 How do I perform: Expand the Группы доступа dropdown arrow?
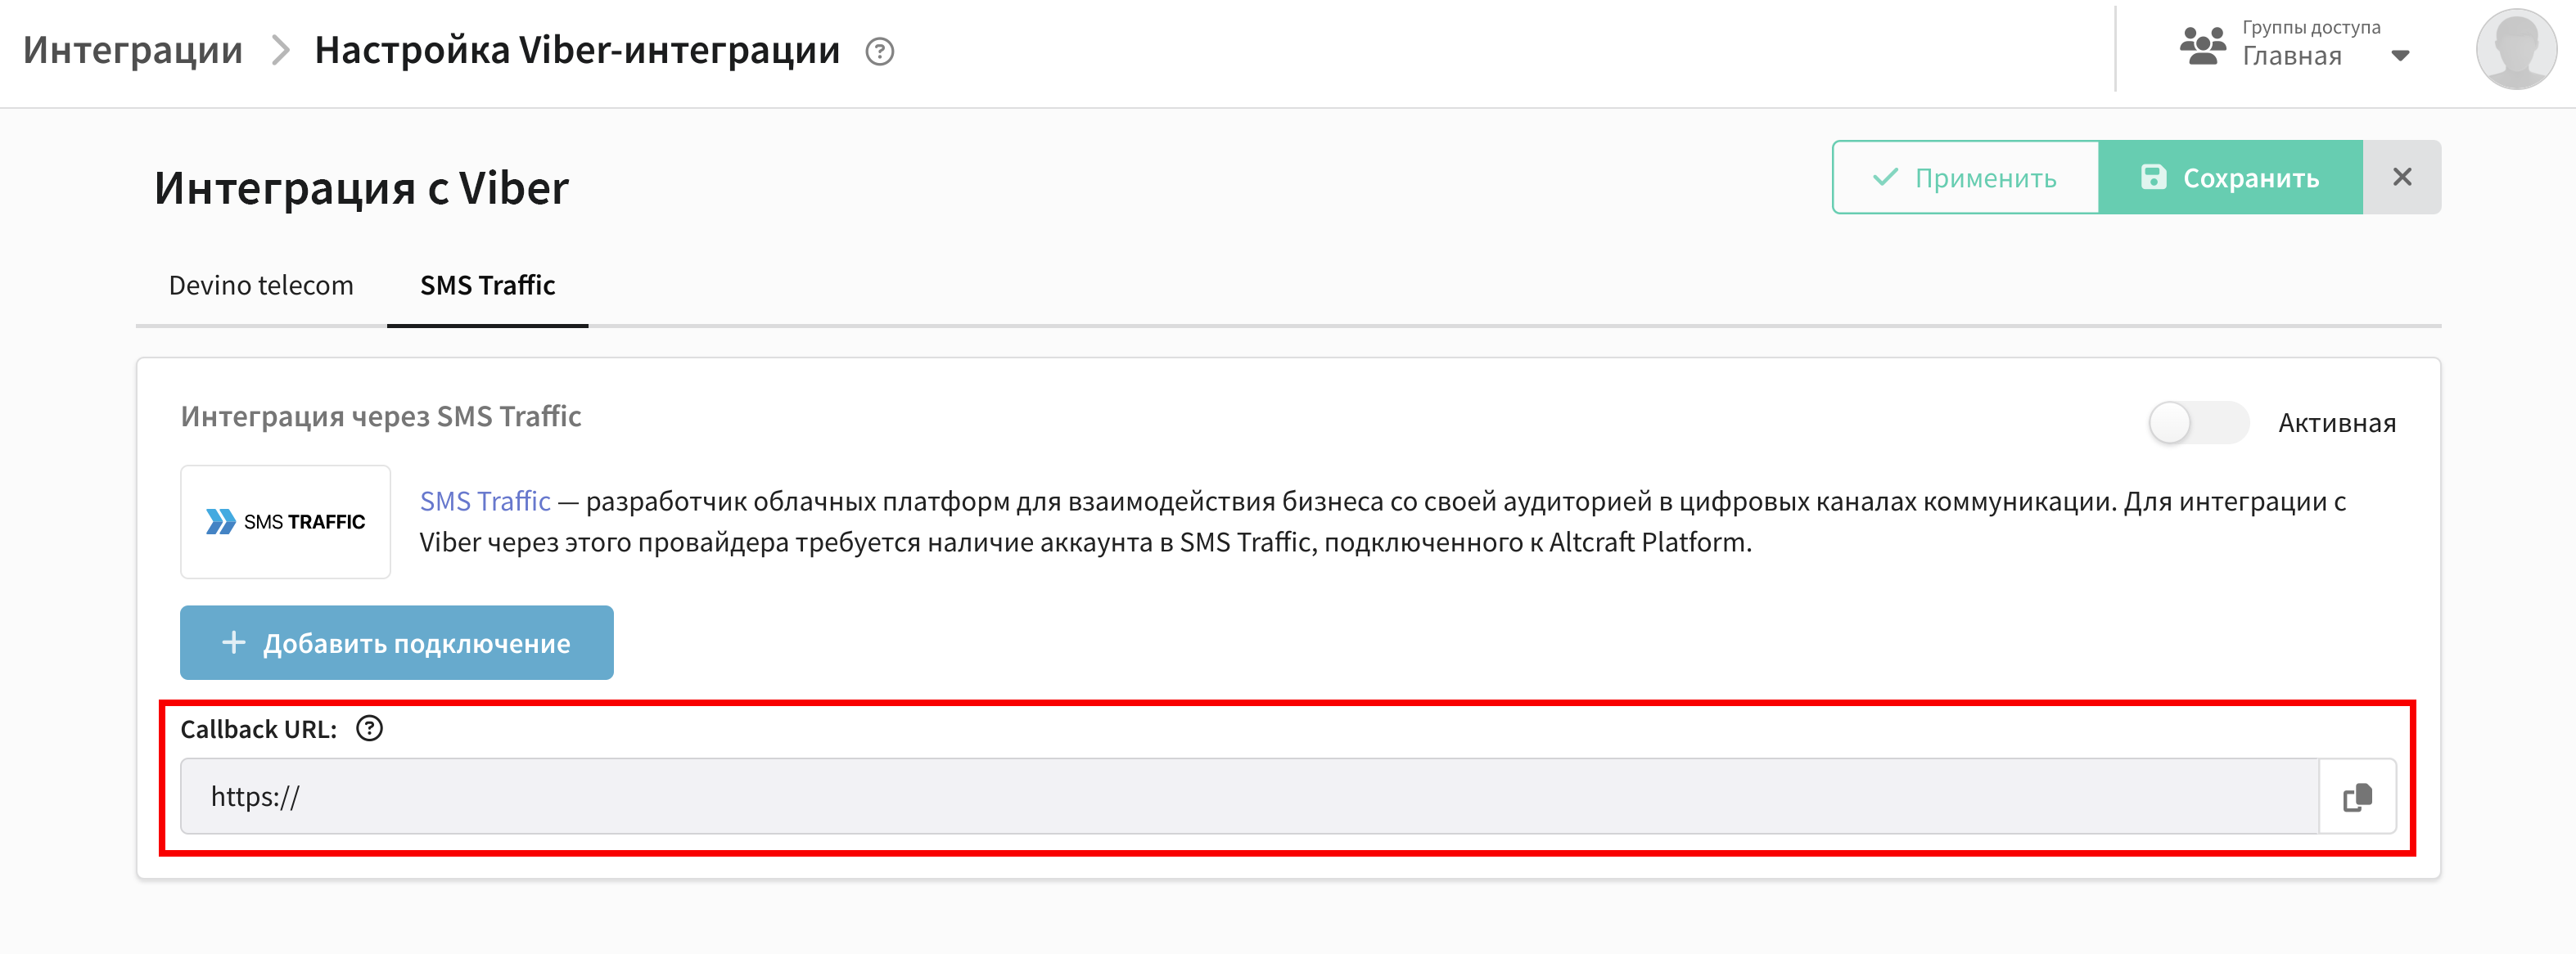click(x=2399, y=56)
